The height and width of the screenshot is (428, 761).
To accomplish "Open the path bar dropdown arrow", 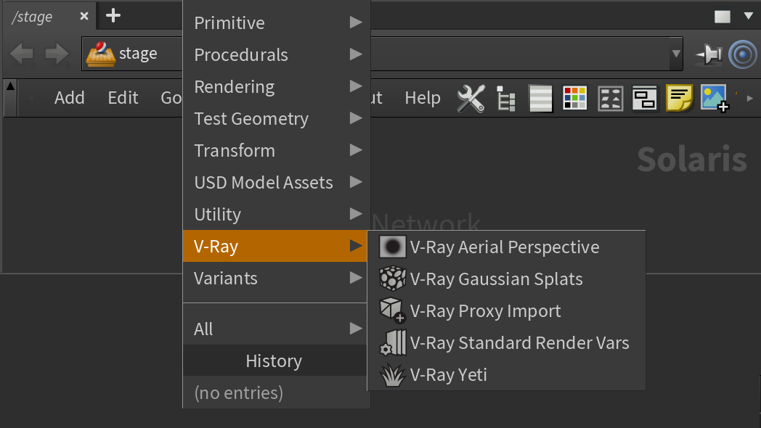I will tap(675, 54).
